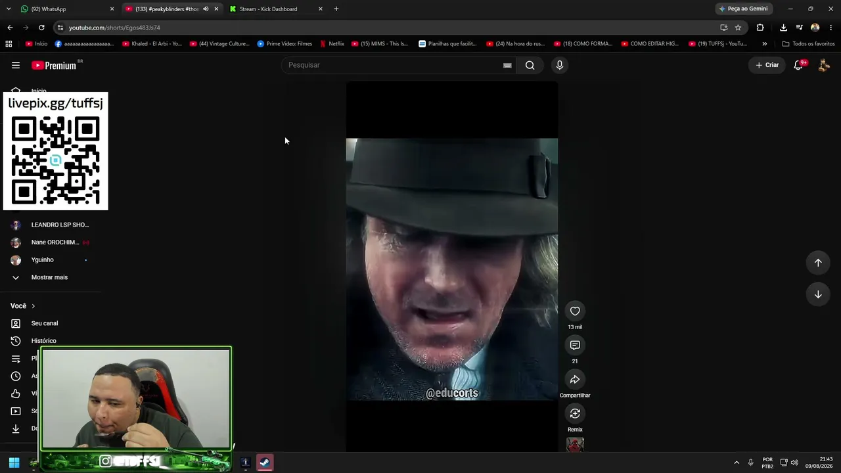This screenshot has height=473, width=841.
Task: Open '(15) MIMS - This Is...' bookmark
Action: (x=380, y=44)
